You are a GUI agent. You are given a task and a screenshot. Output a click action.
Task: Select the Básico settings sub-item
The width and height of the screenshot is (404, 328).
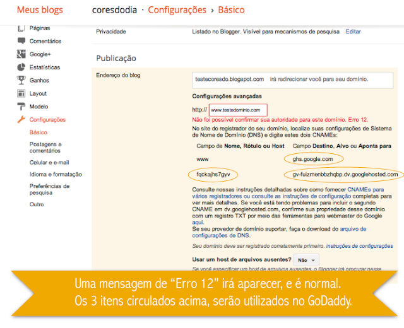[39, 132]
